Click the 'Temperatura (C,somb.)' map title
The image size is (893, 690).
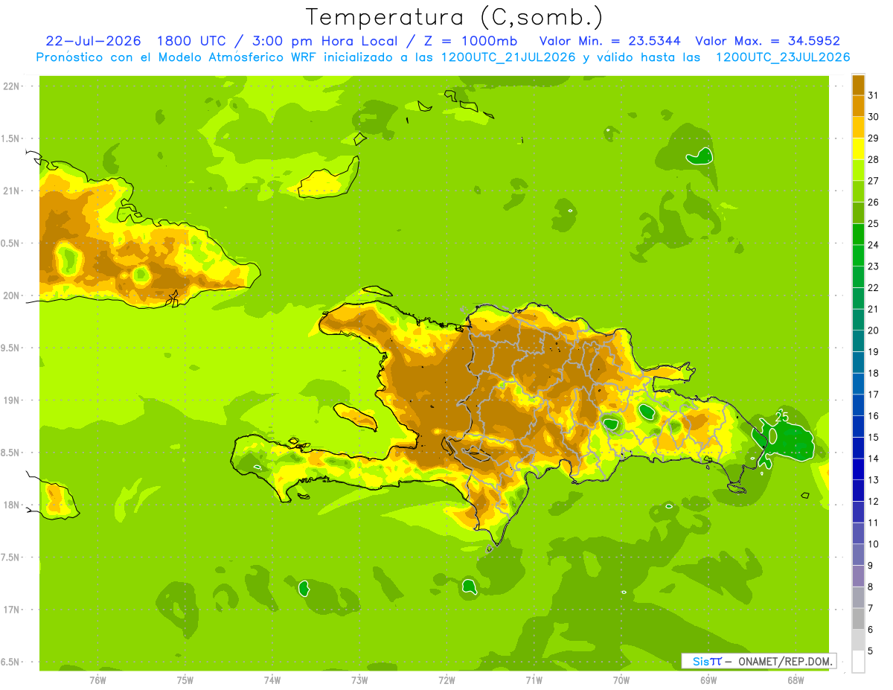click(454, 17)
